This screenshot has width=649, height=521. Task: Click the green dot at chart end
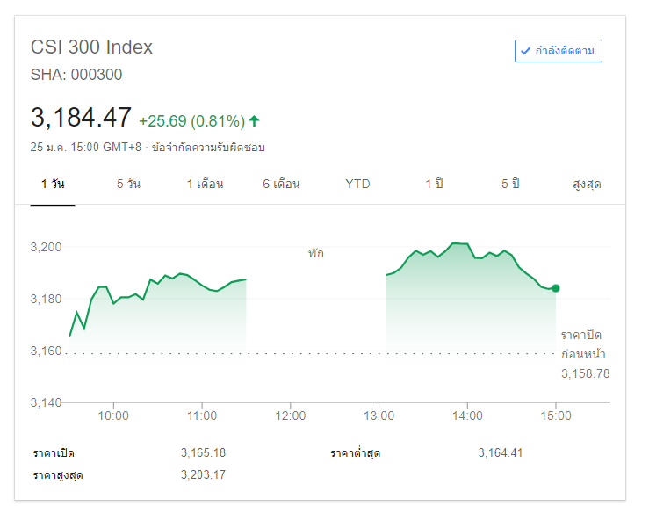555,288
